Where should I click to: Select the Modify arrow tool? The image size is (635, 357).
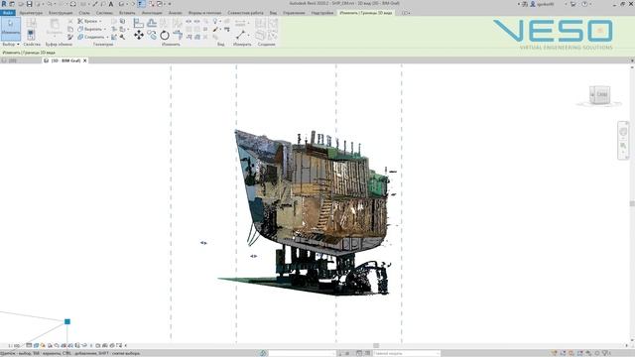(x=11, y=29)
